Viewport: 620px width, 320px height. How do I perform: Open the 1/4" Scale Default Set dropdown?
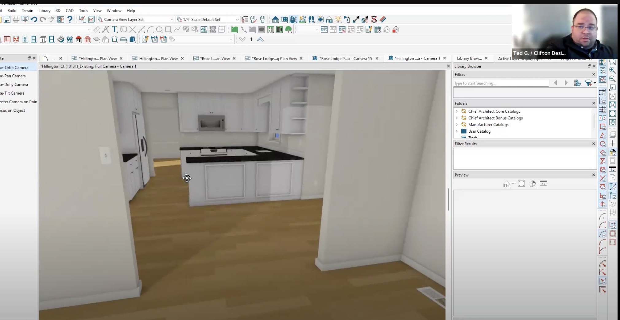pyautogui.click(x=237, y=19)
